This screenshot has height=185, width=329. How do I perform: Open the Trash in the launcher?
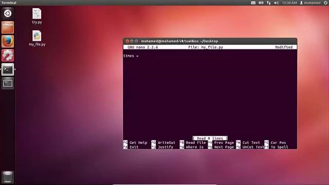click(8, 177)
